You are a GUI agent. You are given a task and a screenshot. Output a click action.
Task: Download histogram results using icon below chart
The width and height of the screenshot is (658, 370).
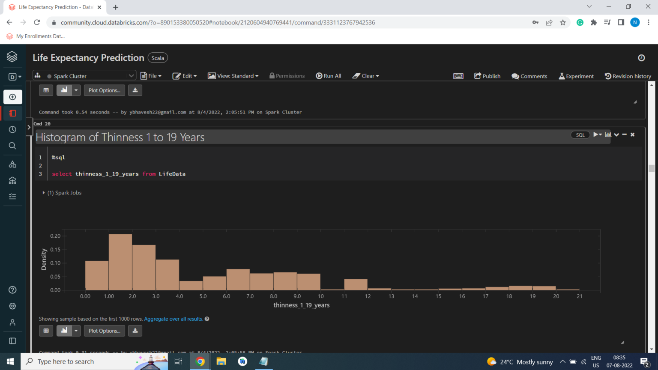coord(135,331)
